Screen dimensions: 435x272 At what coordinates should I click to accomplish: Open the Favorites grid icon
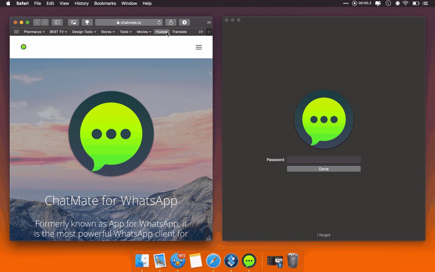coord(16,32)
